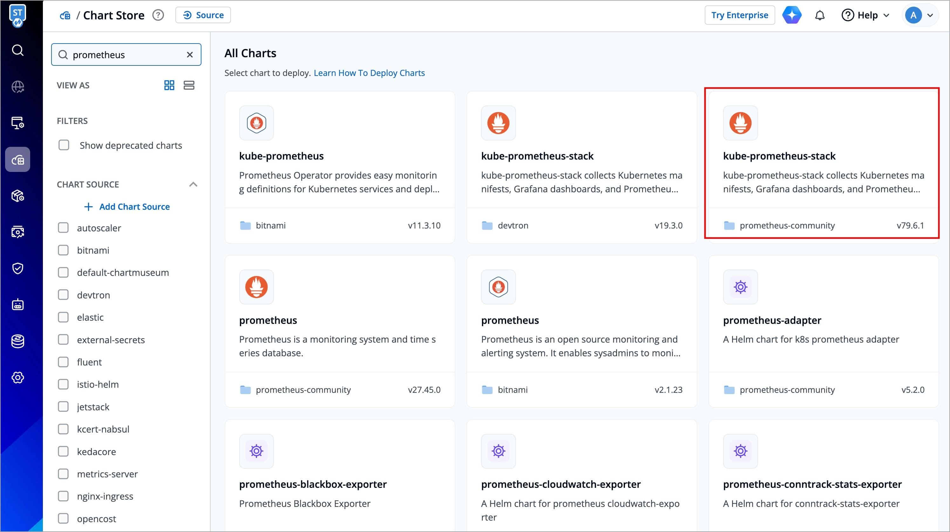Open the security shield sidebar icon

point(18,268)
